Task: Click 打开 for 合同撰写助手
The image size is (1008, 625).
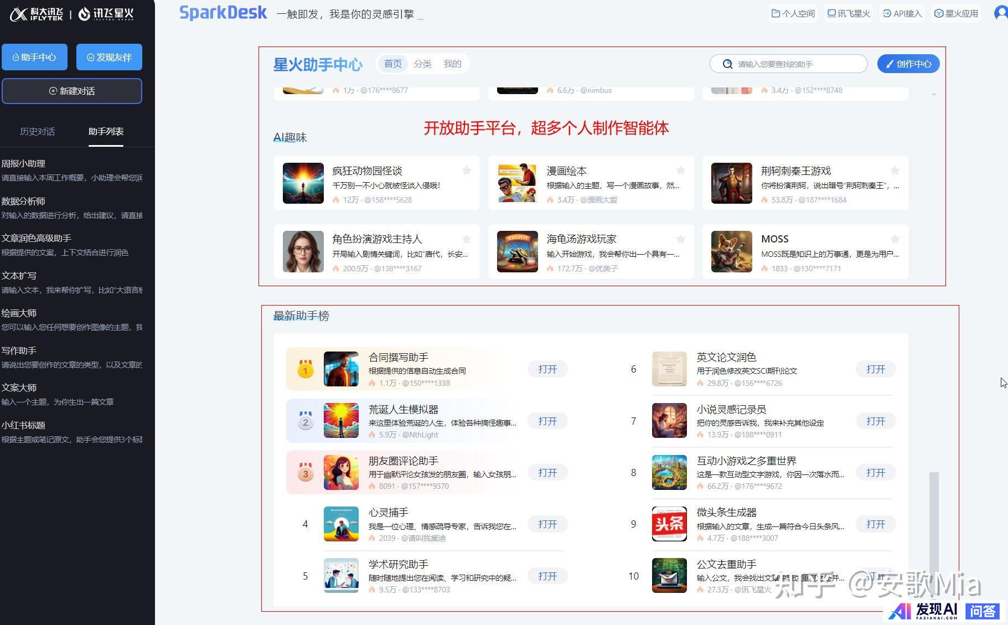Action: click(547, 369)
